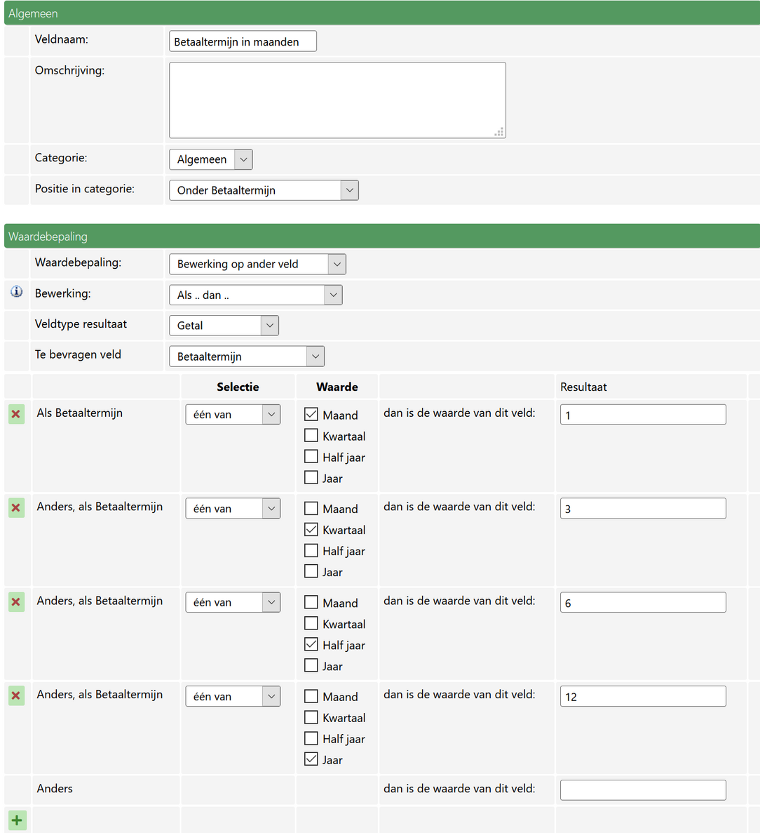The image size is (760, 833).
Task: Expand the Positie in categorie dropdown
Action: 264,190
